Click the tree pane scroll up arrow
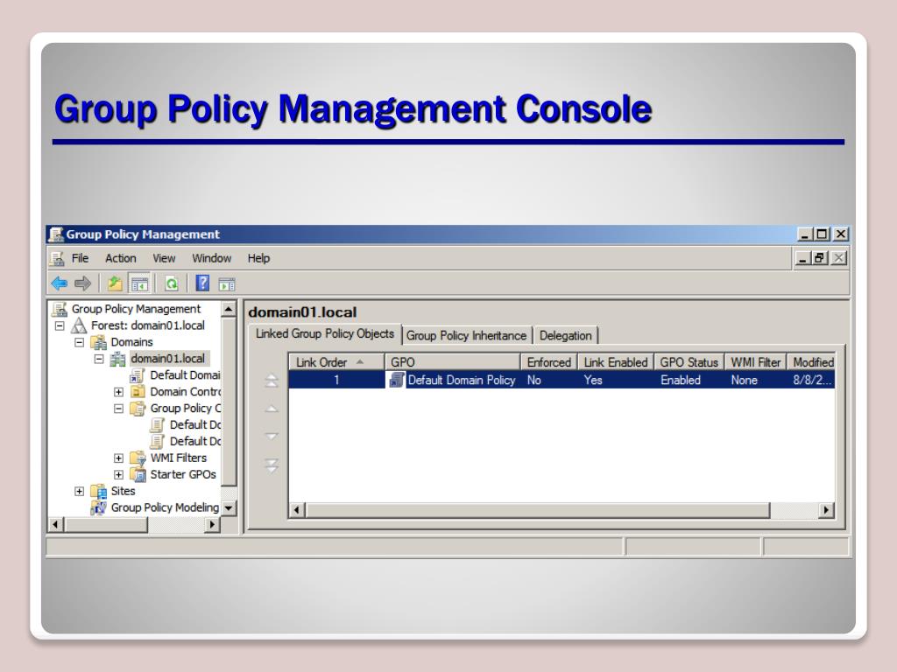The image size is (897, 672). pyautogui.click(x=229, y=309)
